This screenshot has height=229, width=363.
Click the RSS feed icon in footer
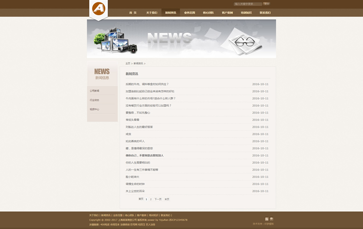point(267,219)
